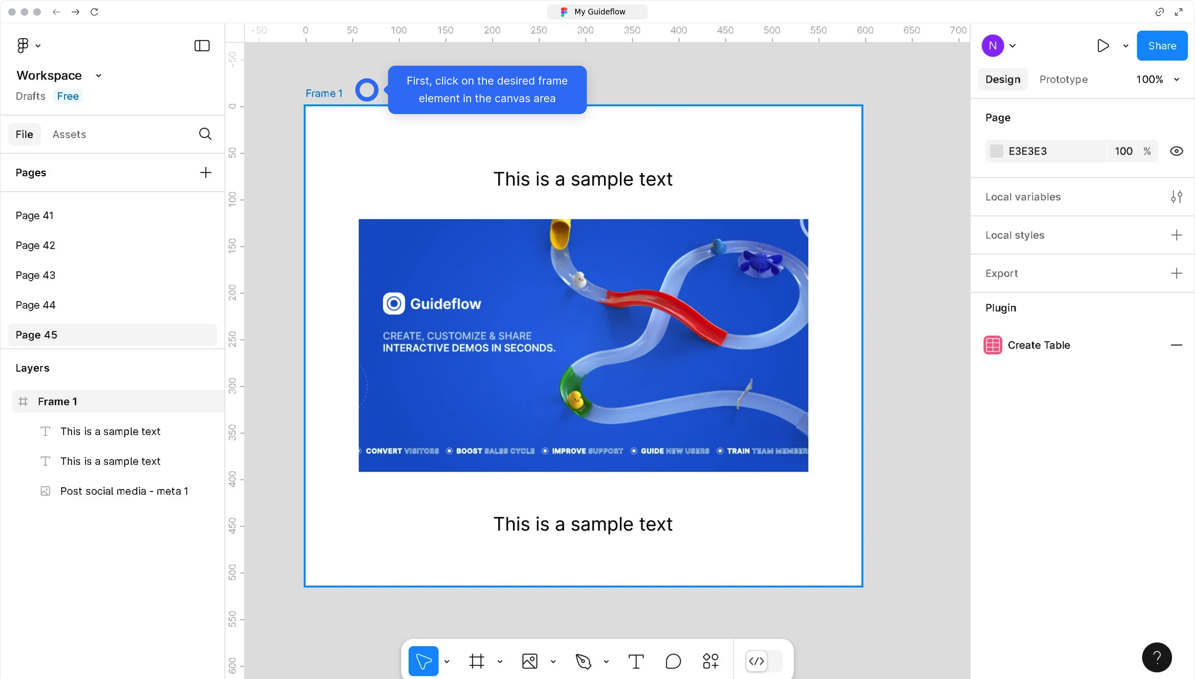Screen dimensions: 1195x679
Task: Switch to the Assets tab
Action: 69,134
